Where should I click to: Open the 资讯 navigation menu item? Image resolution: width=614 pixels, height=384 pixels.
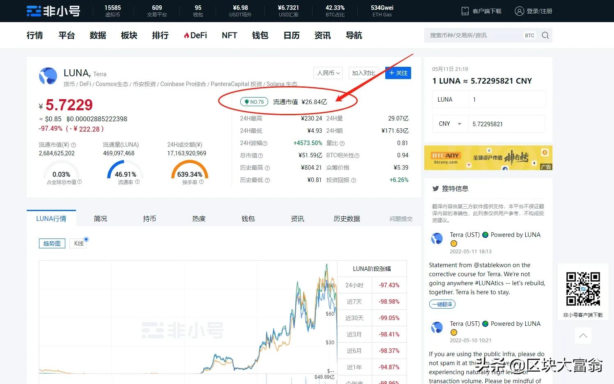[322, 36]
